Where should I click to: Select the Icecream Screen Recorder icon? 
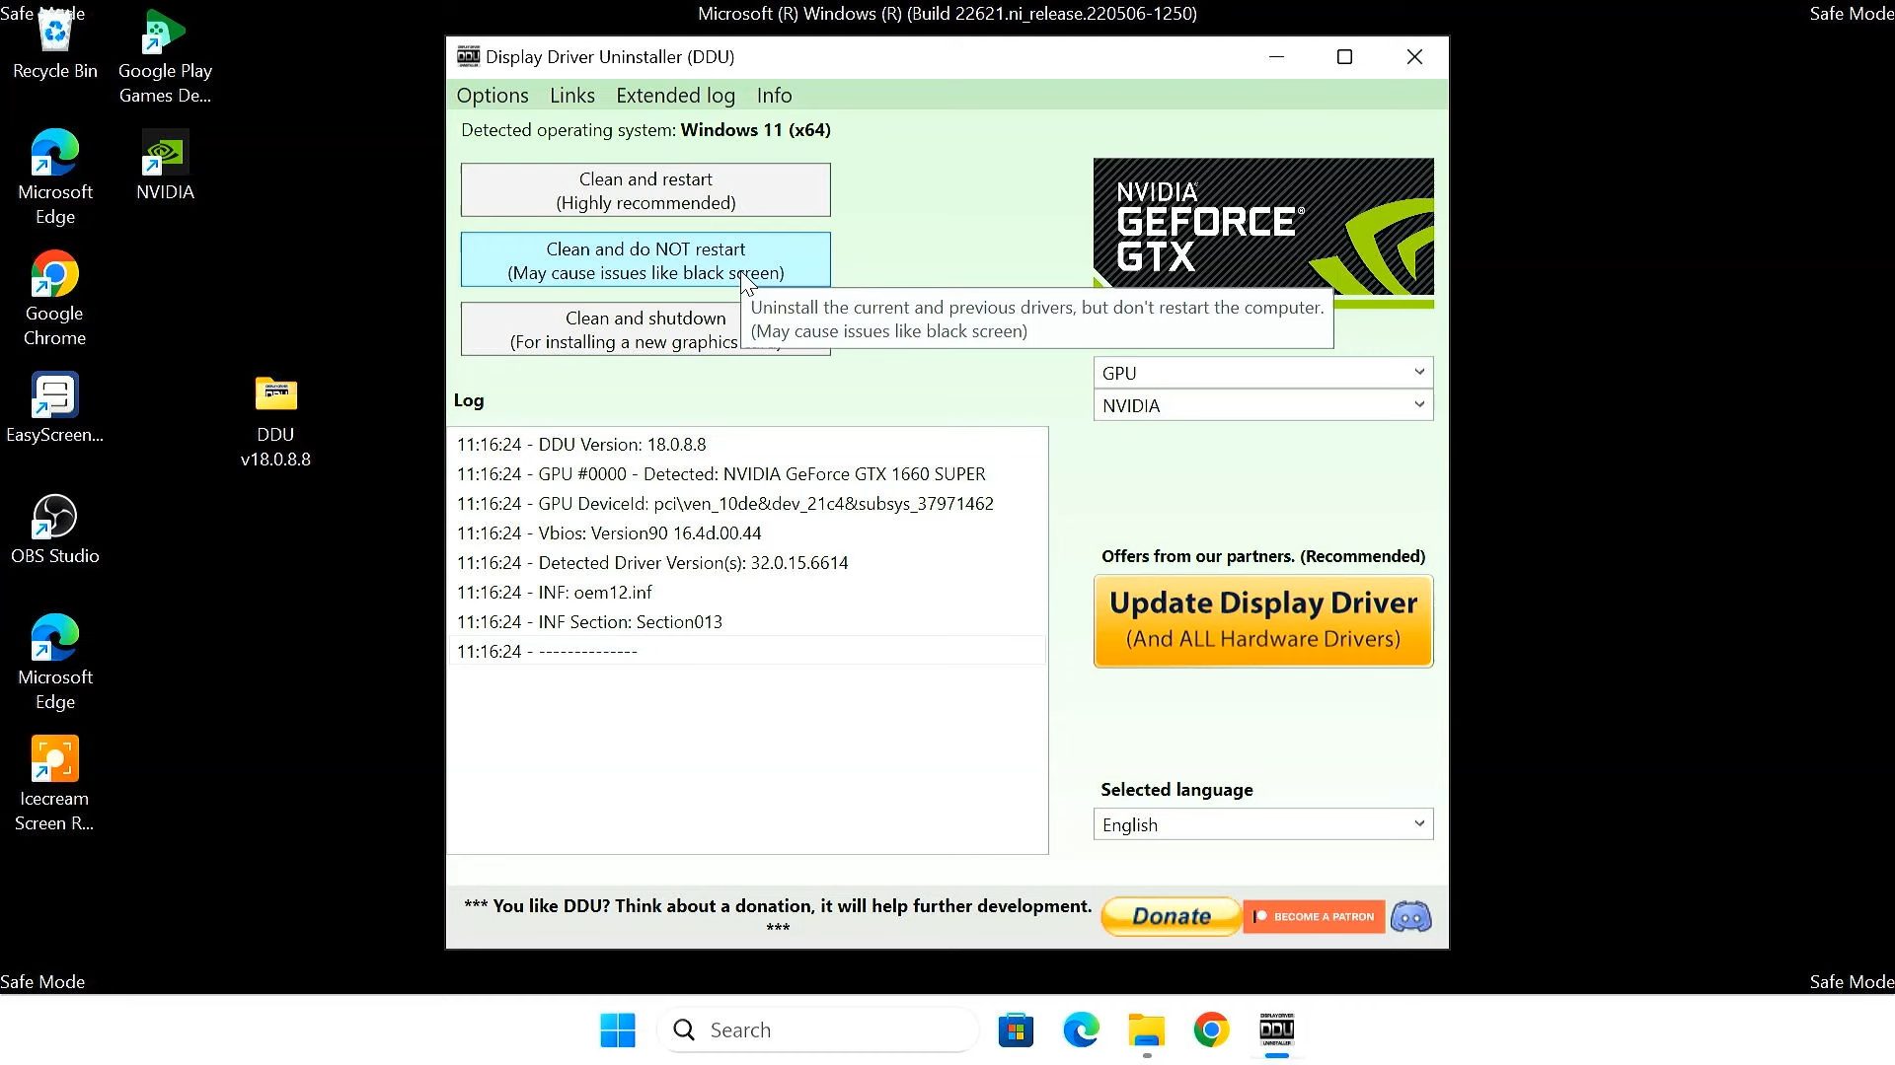pos(55,784)
